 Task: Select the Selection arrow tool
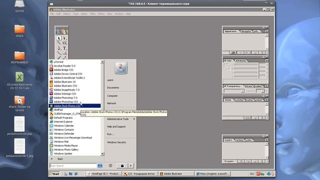[x=59, y=38]
